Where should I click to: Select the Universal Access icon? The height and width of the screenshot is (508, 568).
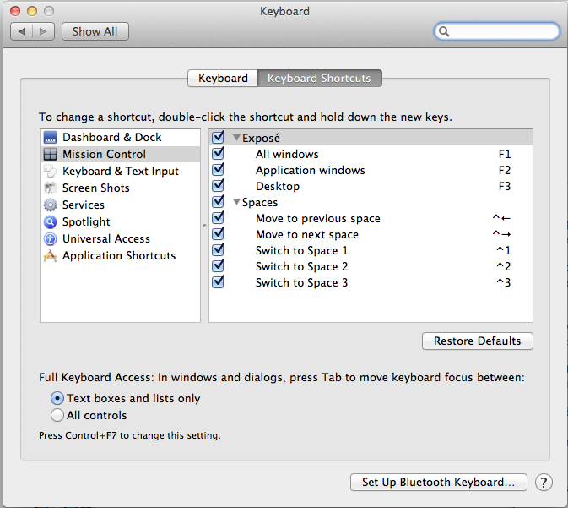[x=50, y=238]
